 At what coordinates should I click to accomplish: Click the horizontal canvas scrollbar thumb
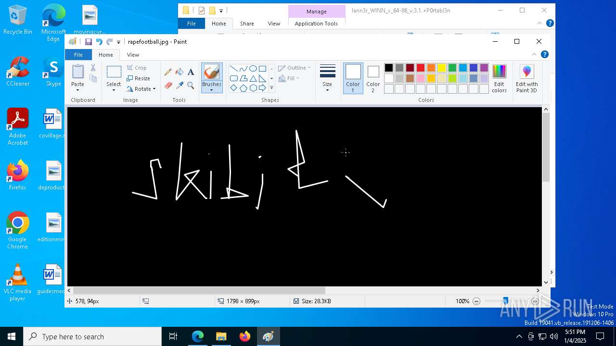(x=199, y=290)
